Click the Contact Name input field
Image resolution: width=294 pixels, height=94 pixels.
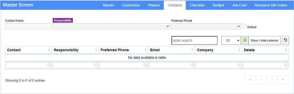pyautogui.click(x=28, y=26)
